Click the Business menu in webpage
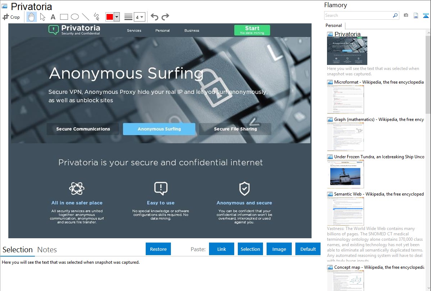 tap(192, 30)
